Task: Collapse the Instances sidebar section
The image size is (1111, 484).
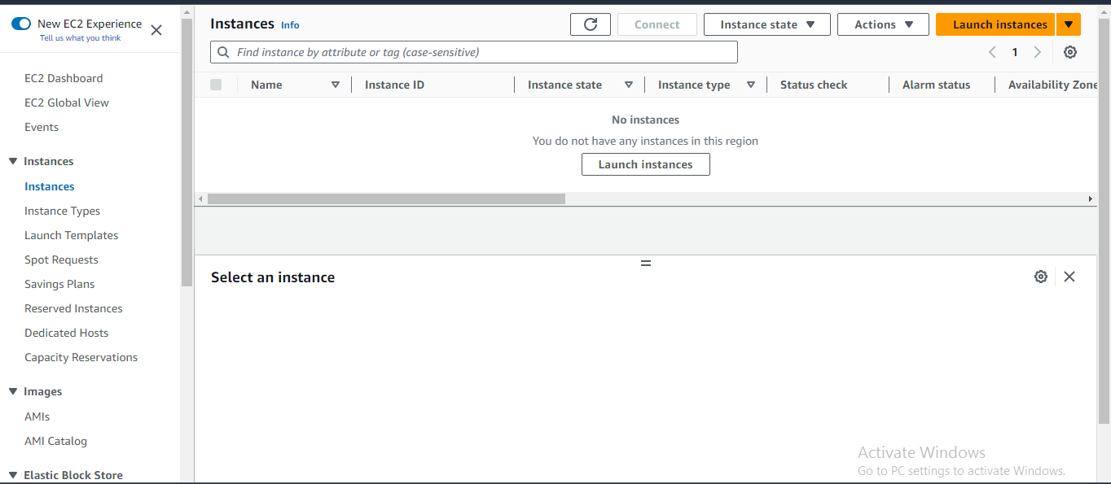Action: [13, 161]
